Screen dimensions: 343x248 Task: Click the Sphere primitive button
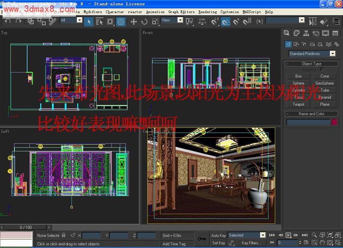[298, 83]
